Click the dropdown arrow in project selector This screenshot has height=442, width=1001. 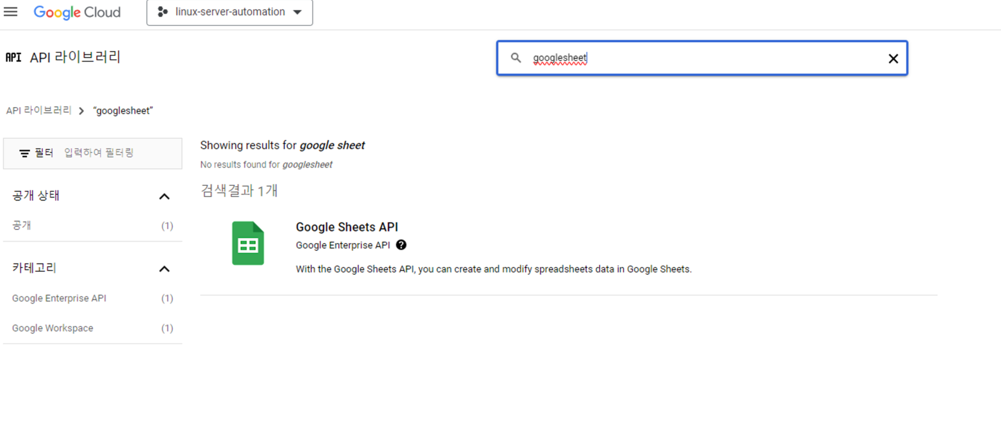(298, 12)
